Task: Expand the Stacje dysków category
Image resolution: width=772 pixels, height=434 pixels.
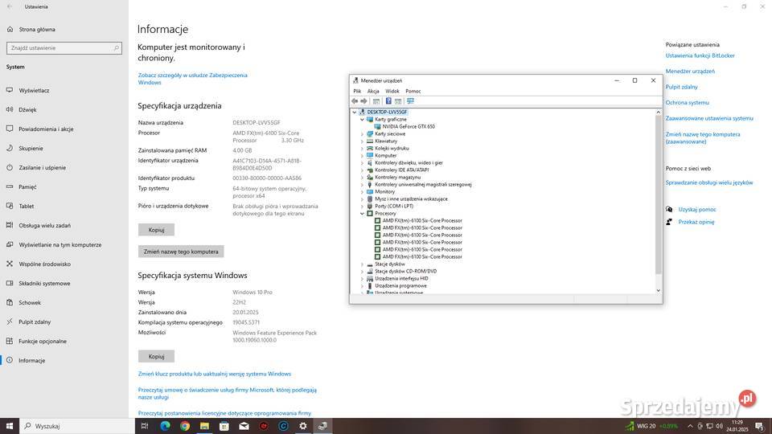Action: point(363,264)
